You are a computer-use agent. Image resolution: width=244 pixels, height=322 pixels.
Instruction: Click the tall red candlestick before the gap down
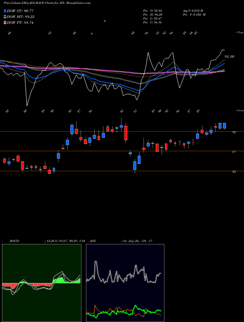coord(126,133)
